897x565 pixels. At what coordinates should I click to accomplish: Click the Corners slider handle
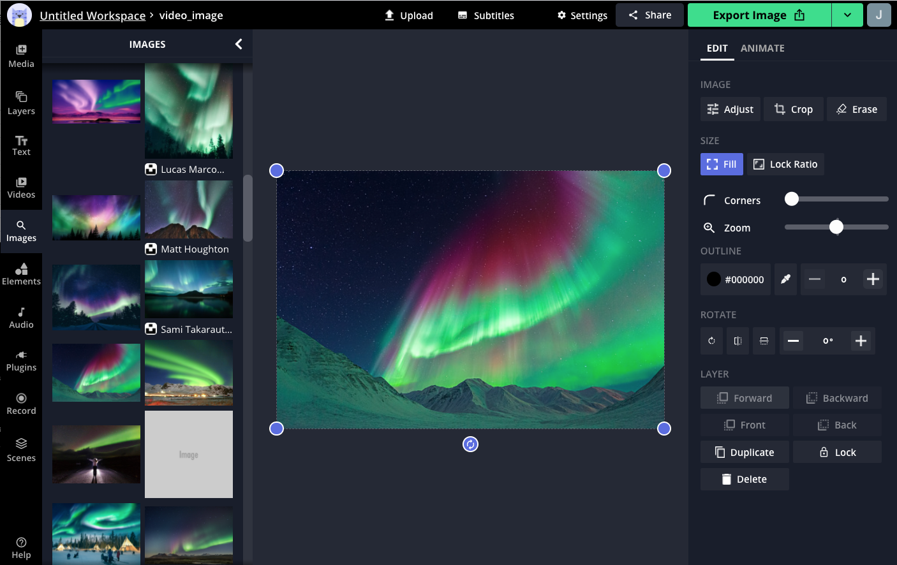pos(792,199)
